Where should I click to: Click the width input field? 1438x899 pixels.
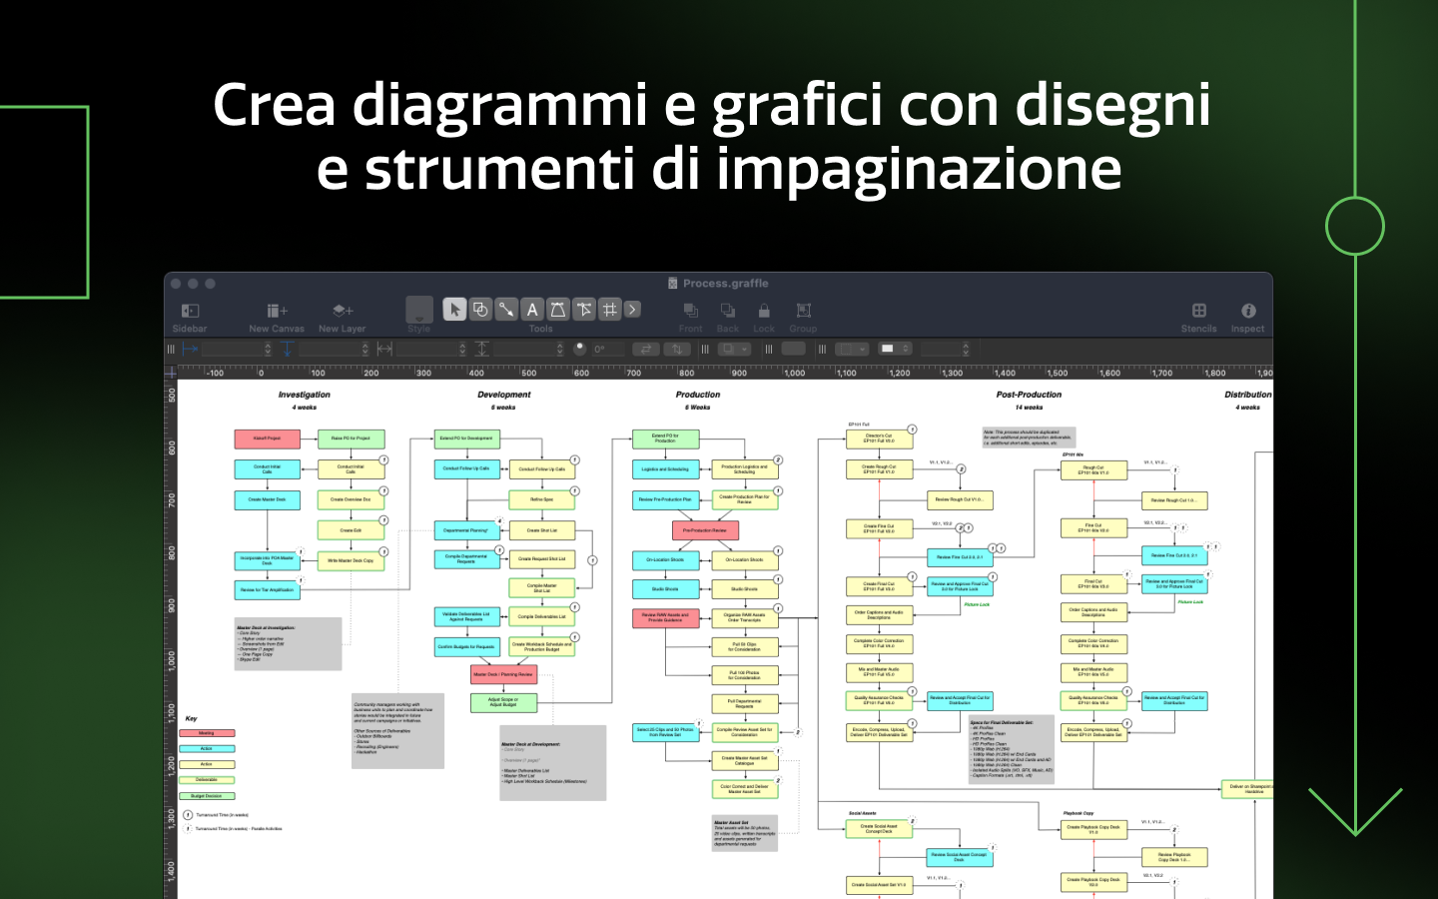pos(426,349)
